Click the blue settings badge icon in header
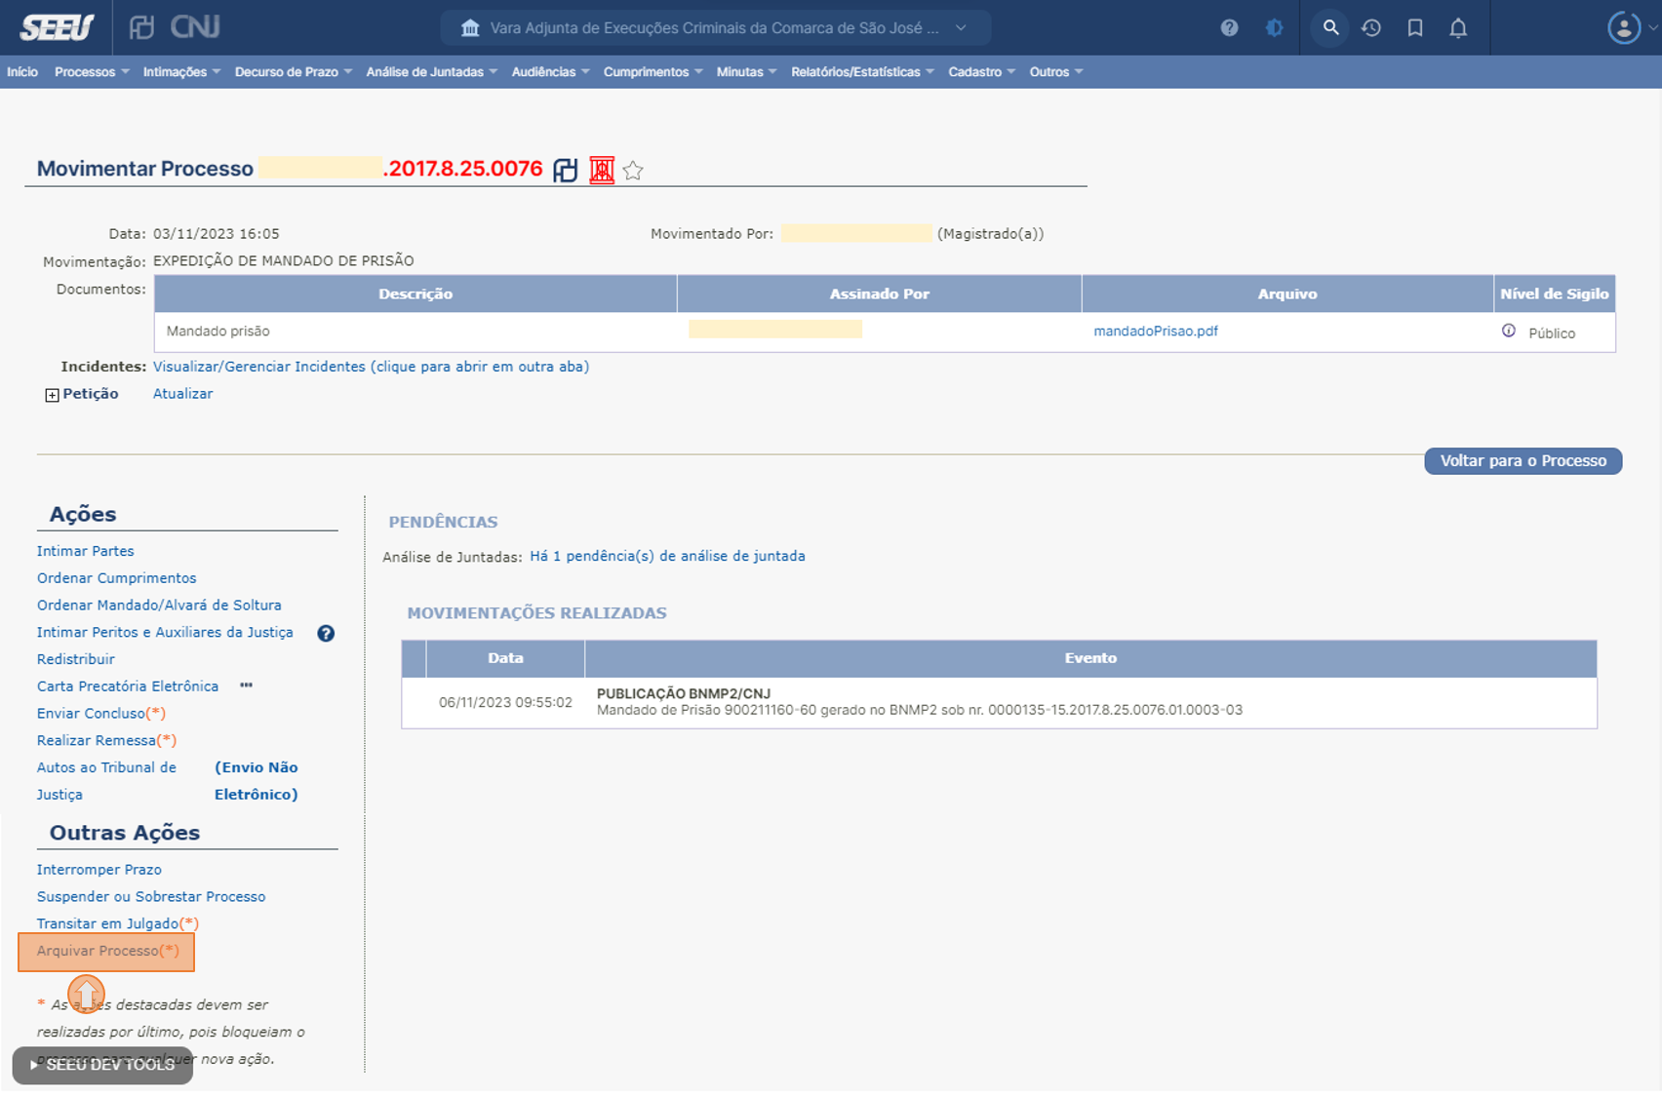 click(1274, 28)
